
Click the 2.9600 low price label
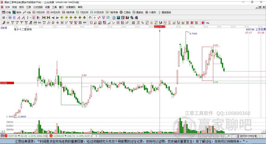point(22,117)
